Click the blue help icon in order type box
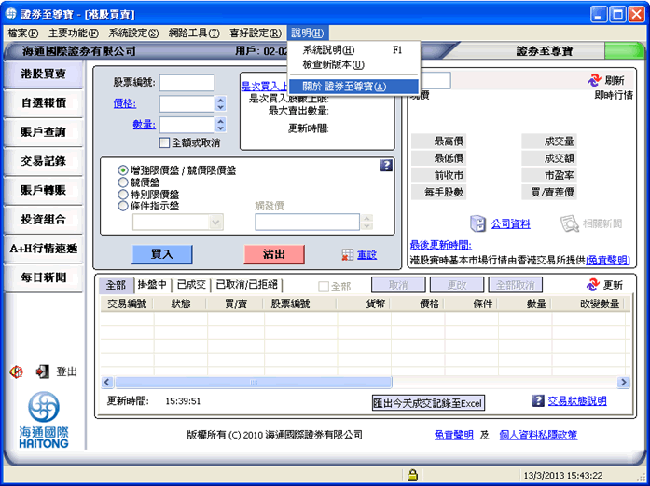The height and width of the screenshot is (486, 650). click(x=386, y=166)
